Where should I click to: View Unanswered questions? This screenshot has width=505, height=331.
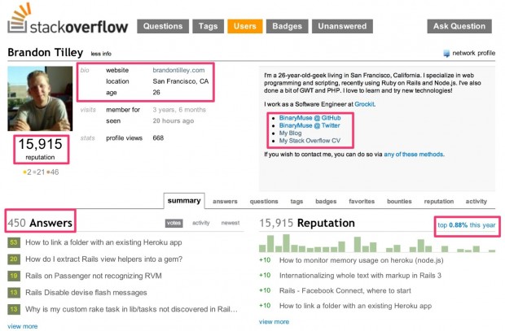(x=342, y=26)
